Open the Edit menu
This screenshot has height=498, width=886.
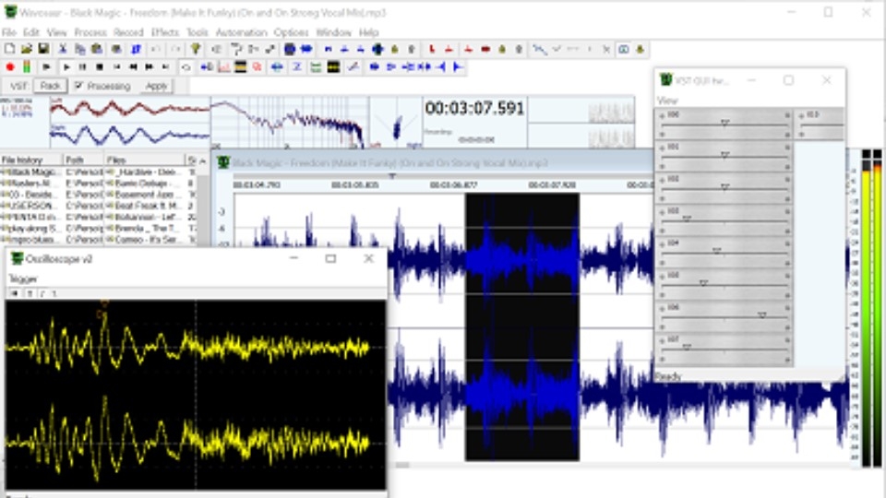[31, 32]
